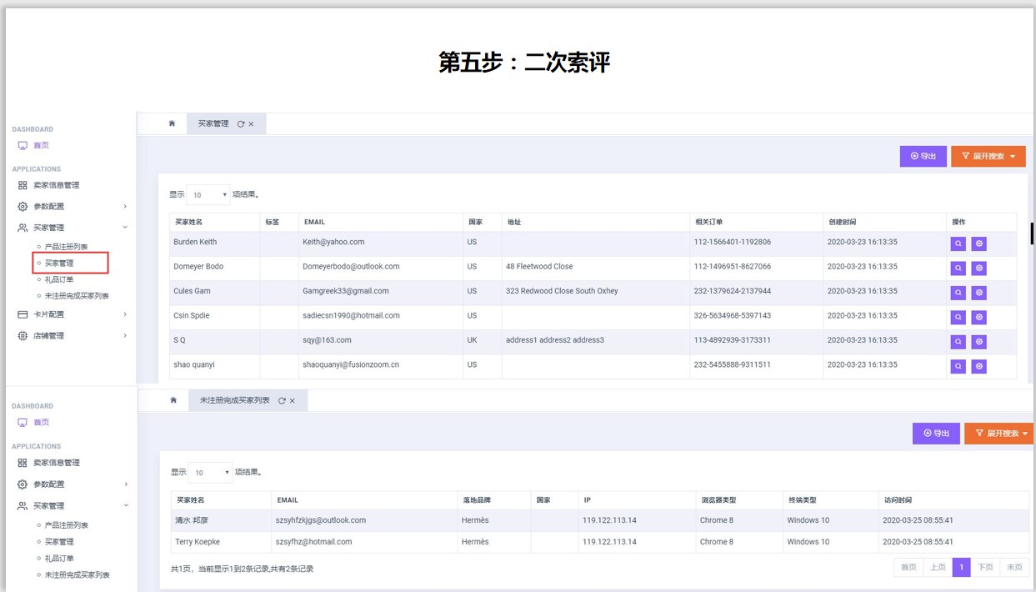Image resolution: width=1036 pixels, height=592 pixels.
Task: Click the search icon in shao quanyi's row
Action: pyautogui.click(x=958, y=366)
